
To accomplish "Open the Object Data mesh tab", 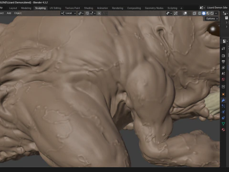I will coord(223,124).
